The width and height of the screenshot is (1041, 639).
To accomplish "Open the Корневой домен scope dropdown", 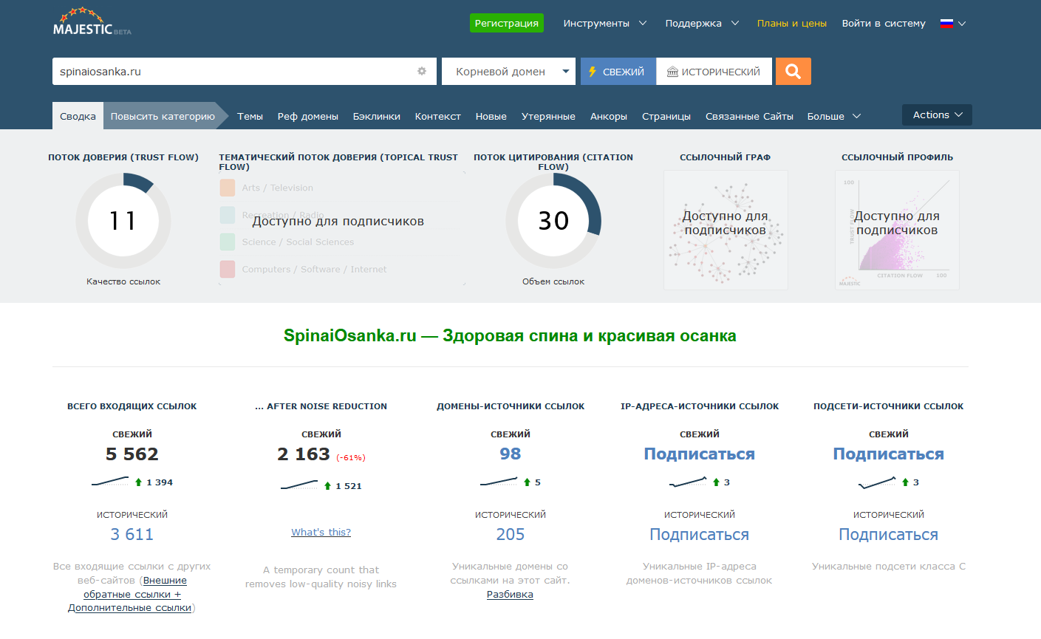I will (x=509, y=72).
